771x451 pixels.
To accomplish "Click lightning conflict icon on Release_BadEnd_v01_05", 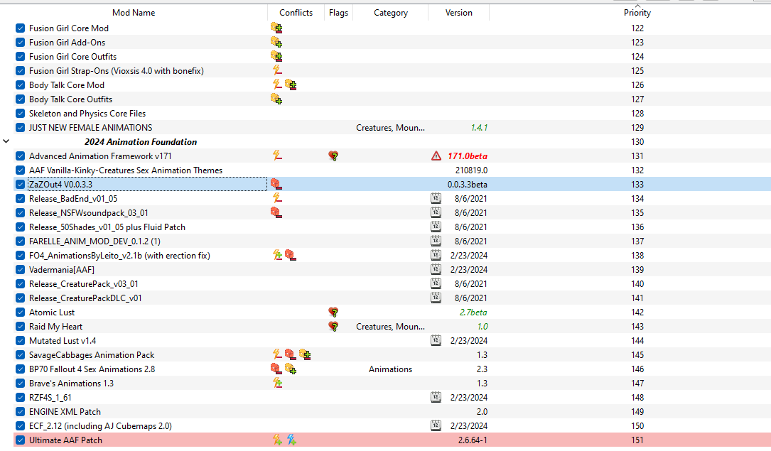I will pyautogui.click(x=277, y=198).
